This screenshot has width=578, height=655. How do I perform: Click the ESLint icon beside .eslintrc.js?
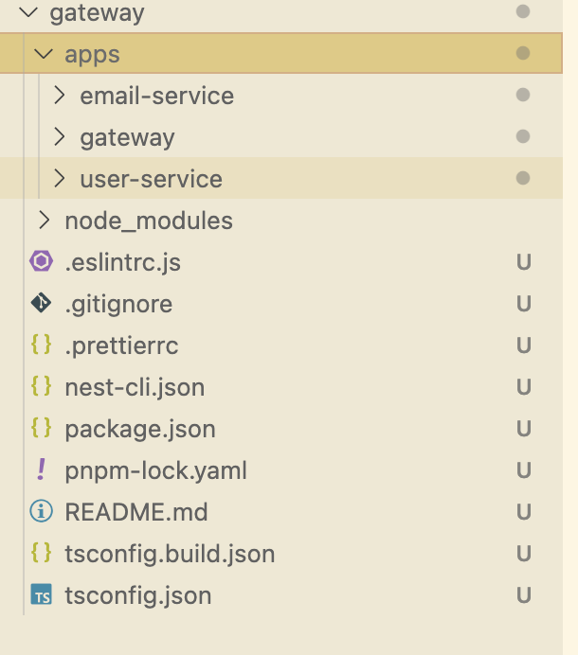pos(41,262)
